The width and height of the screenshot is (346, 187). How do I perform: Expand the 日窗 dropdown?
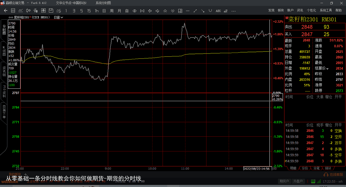pos(59,17)
